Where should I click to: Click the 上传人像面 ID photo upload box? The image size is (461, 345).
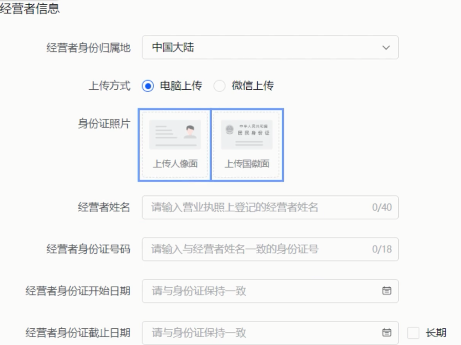175,145
